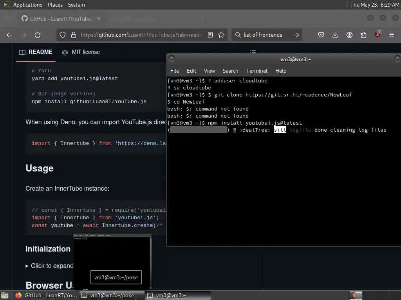Open the System menu in the top panel
401x300 pixels.
tap(76, 5)
